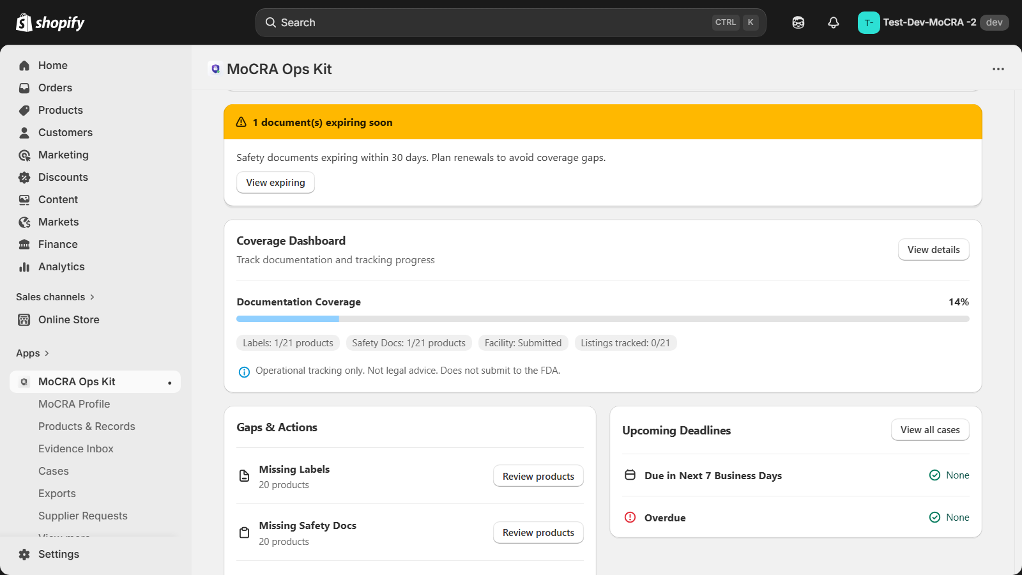1022x575 pixels.
Task: Click the pin dot next to MoCRA Ops Kit
Action: tap(169, 383)
